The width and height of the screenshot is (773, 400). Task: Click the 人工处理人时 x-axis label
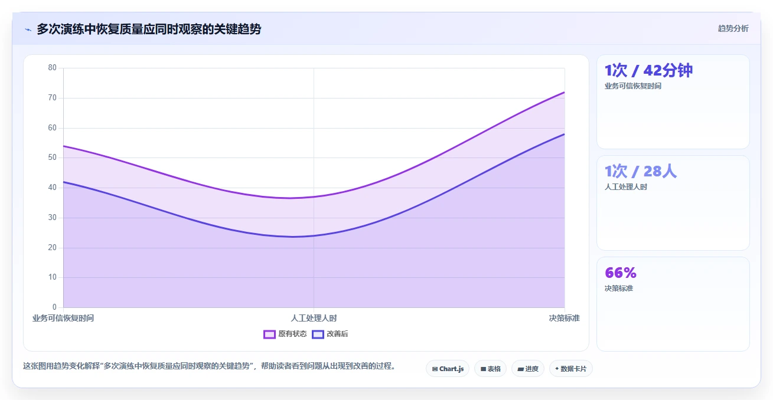click(x=314, y=318)
